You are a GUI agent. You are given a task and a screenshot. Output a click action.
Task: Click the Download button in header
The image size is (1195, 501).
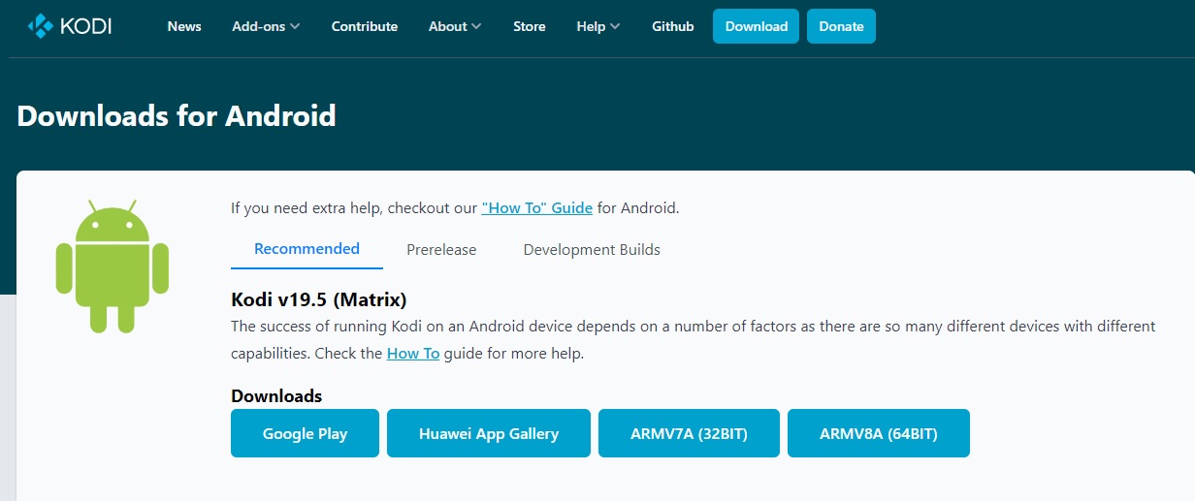[x=757, y=26]
